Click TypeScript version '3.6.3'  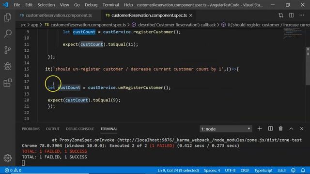[x=281, y=170]
